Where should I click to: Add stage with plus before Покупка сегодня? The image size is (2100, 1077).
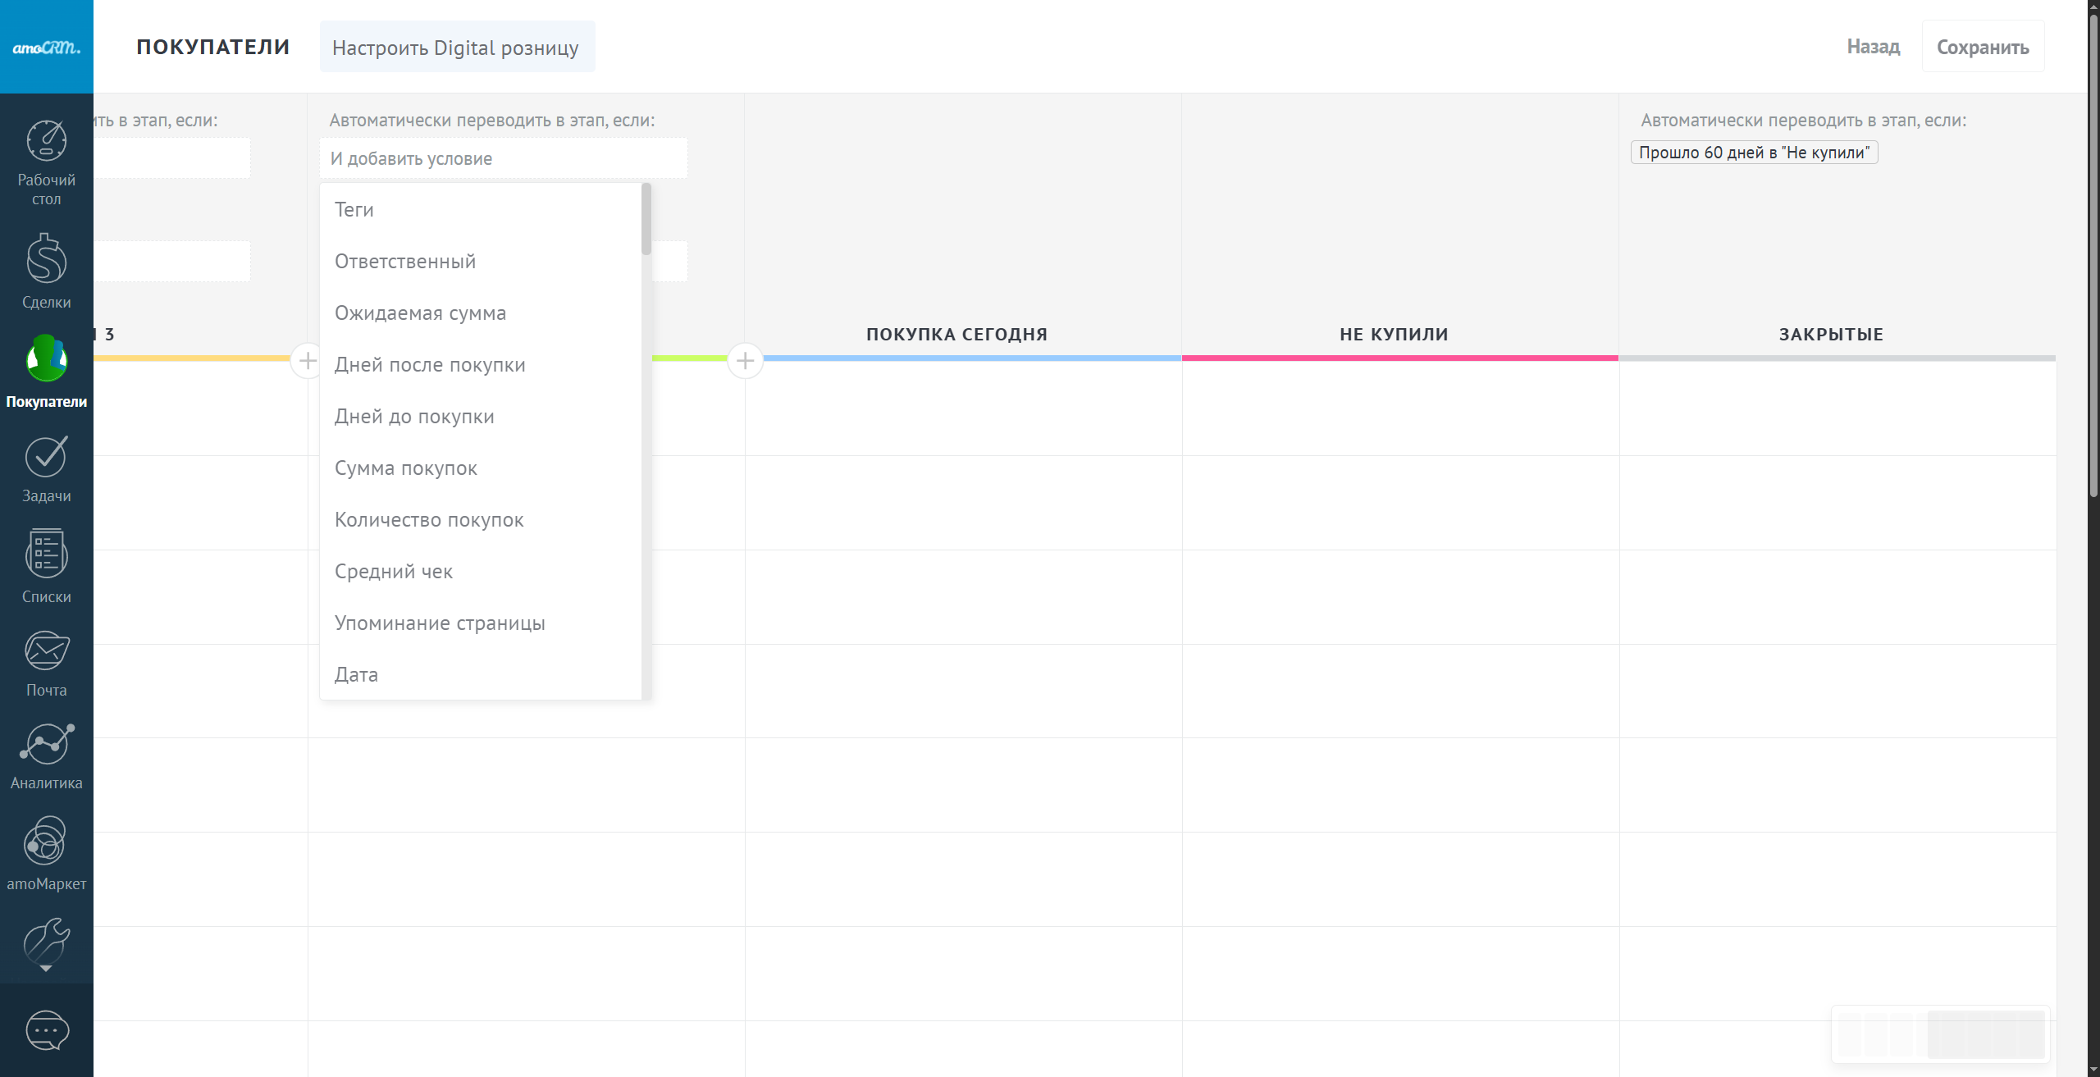click(x=745, y=360)
